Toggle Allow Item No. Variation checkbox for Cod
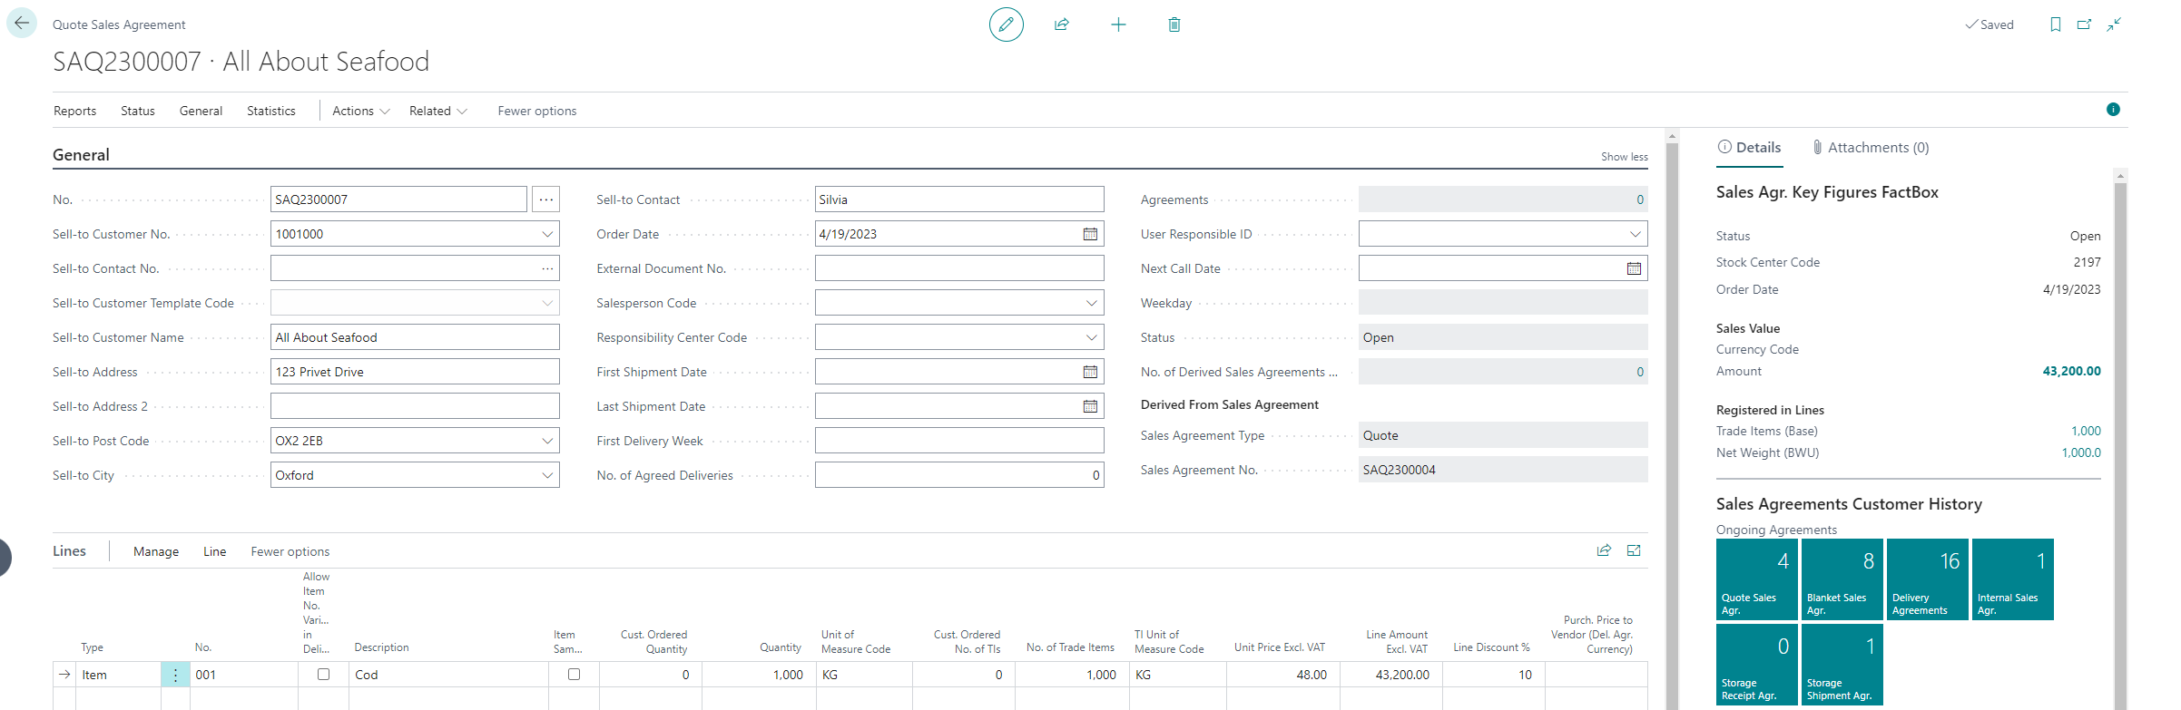Viewport: 2181px width, 710px height. (x=323, y=675)
